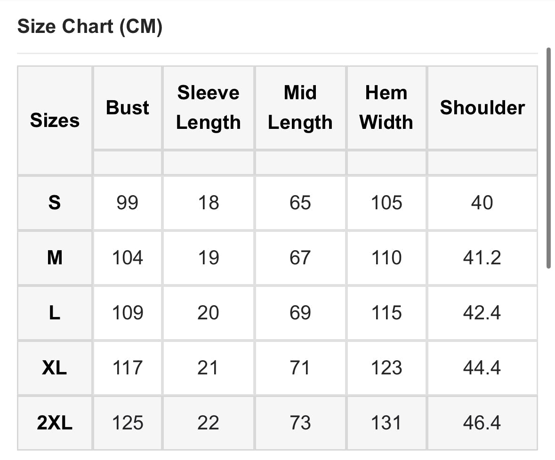
Task: Click the Size Chart (CM) heading
Action: pos(90,27)
